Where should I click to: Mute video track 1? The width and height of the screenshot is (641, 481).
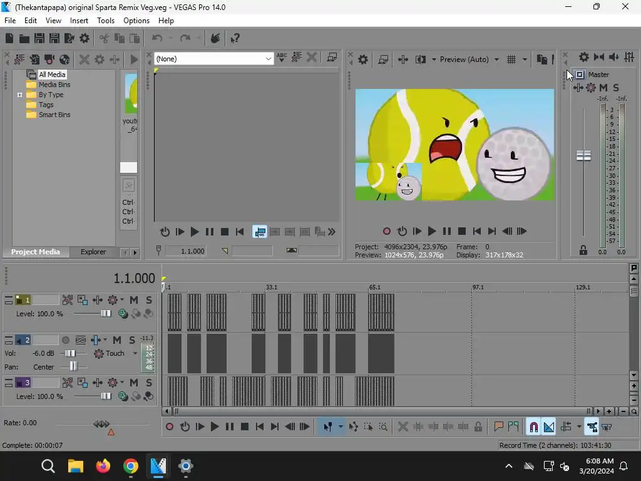[134, 300]
